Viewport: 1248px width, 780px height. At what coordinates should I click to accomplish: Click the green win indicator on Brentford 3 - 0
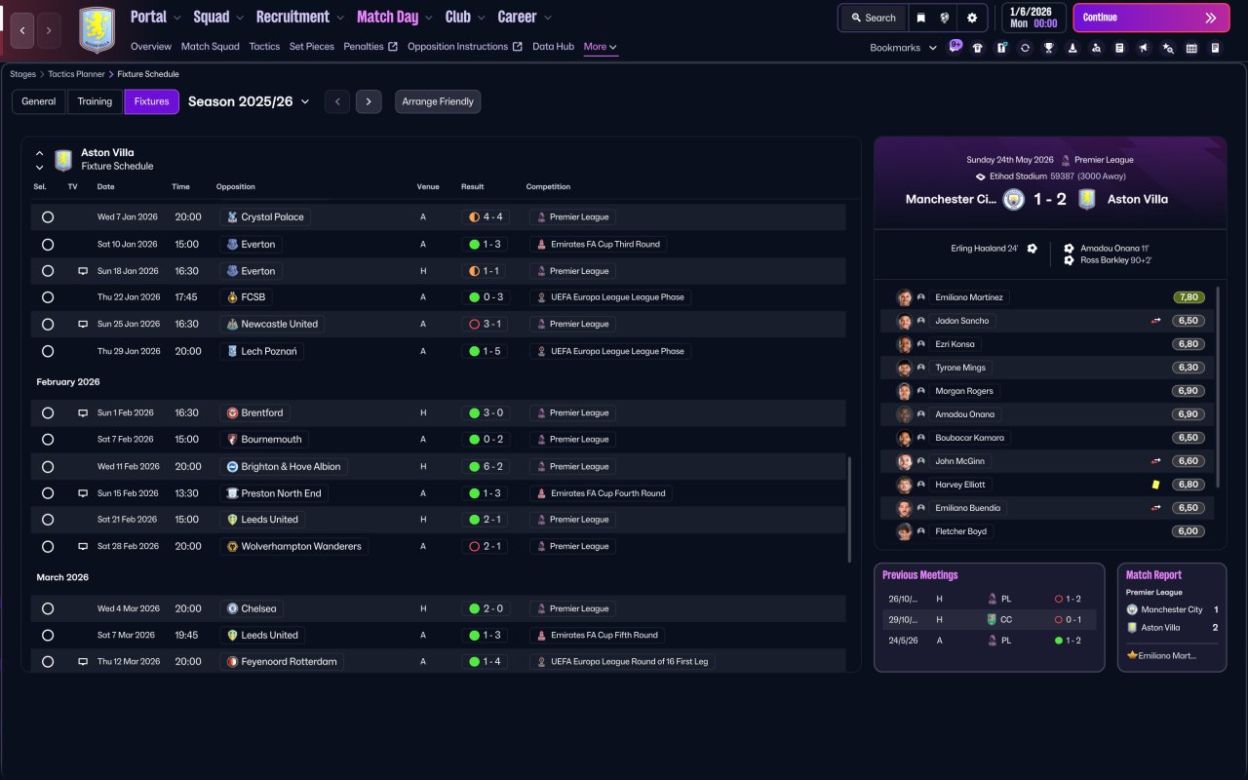click(474, 413)
